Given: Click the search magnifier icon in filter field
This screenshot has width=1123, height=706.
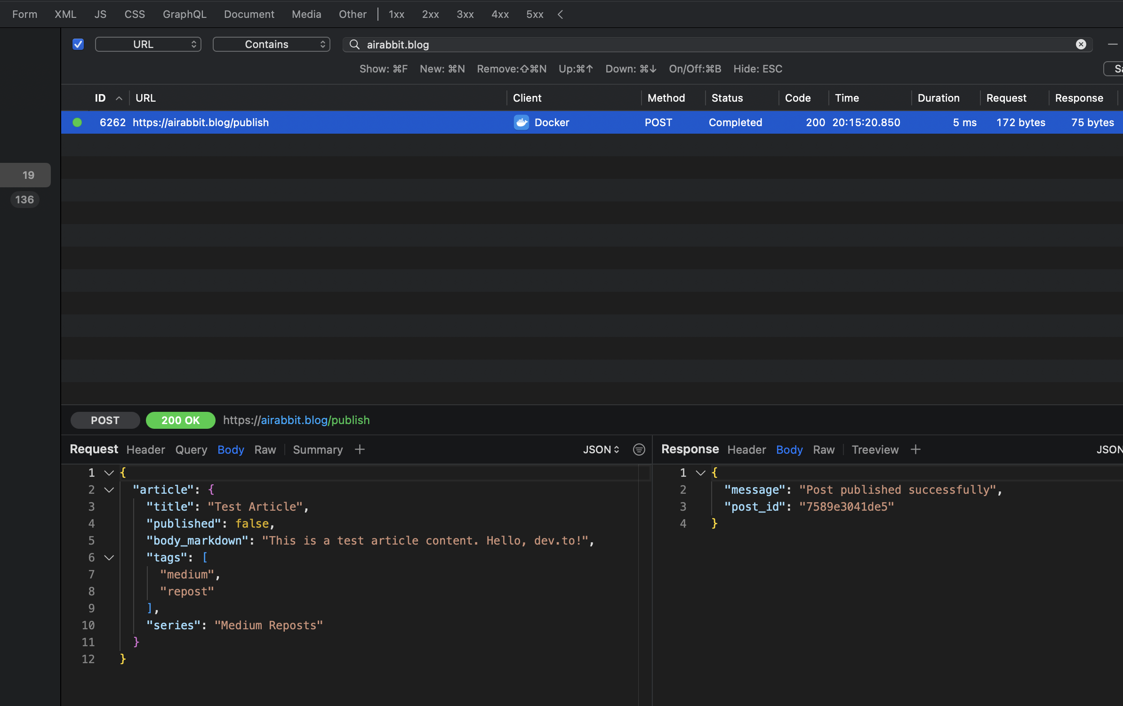Looking at the screenshot, I should click(x=354, y=44).
